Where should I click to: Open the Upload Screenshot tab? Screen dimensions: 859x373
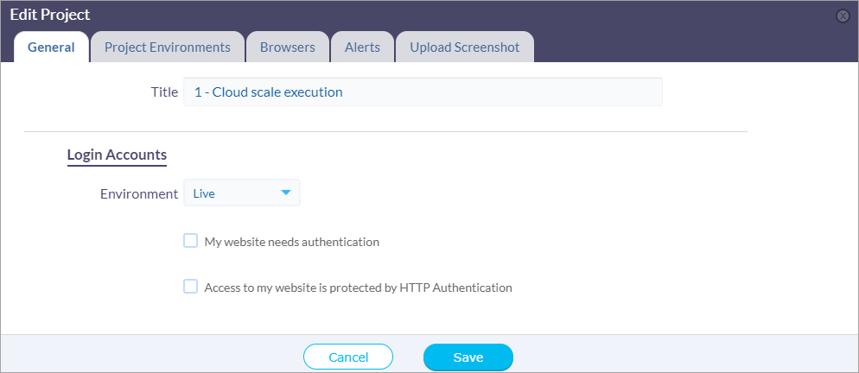coord(465,47)
